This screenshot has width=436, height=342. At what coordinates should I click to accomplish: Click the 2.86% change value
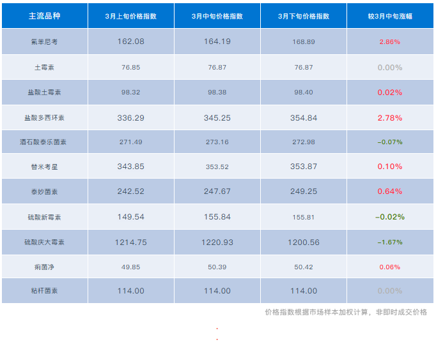(x=389, y=41)
